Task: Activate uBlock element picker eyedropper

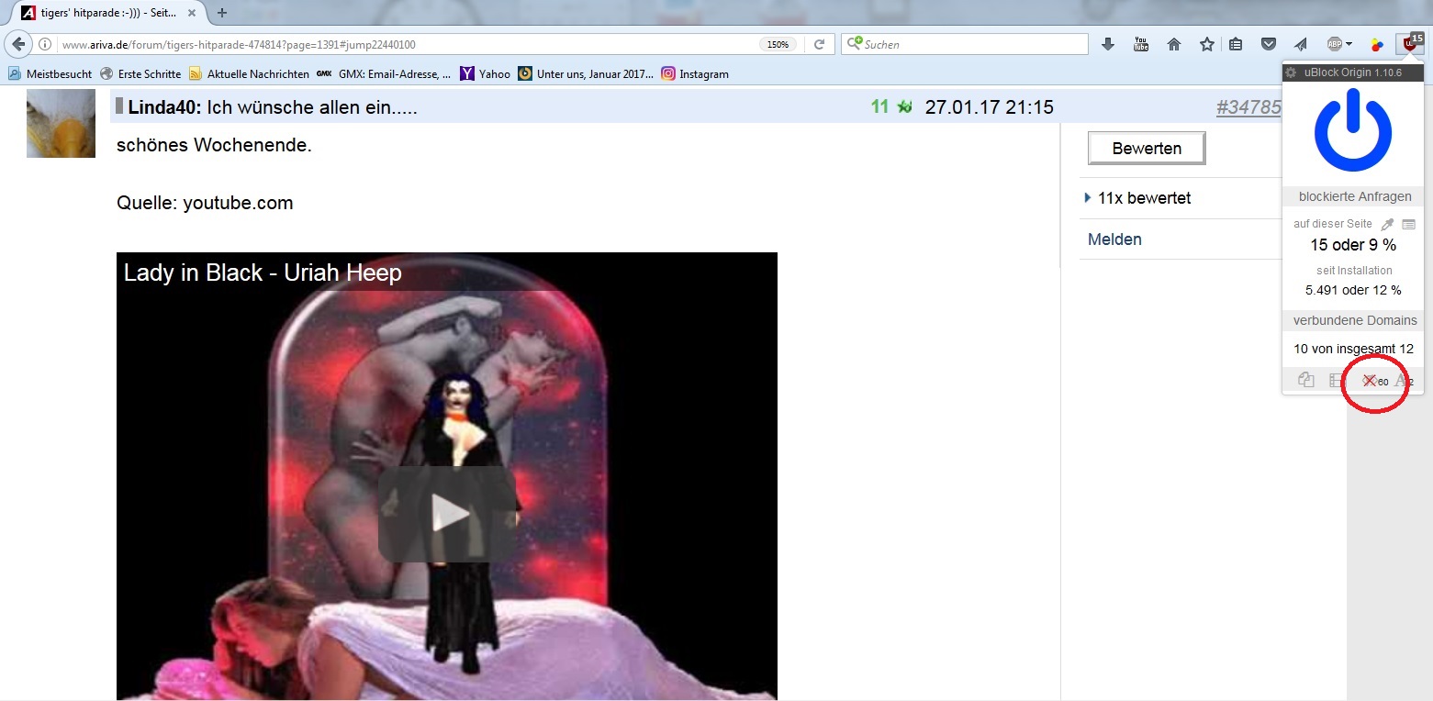Action: 1388,224
